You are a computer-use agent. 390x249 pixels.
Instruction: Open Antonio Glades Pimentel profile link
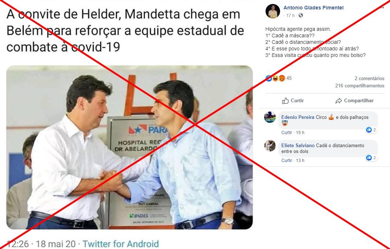coord(313,8)
